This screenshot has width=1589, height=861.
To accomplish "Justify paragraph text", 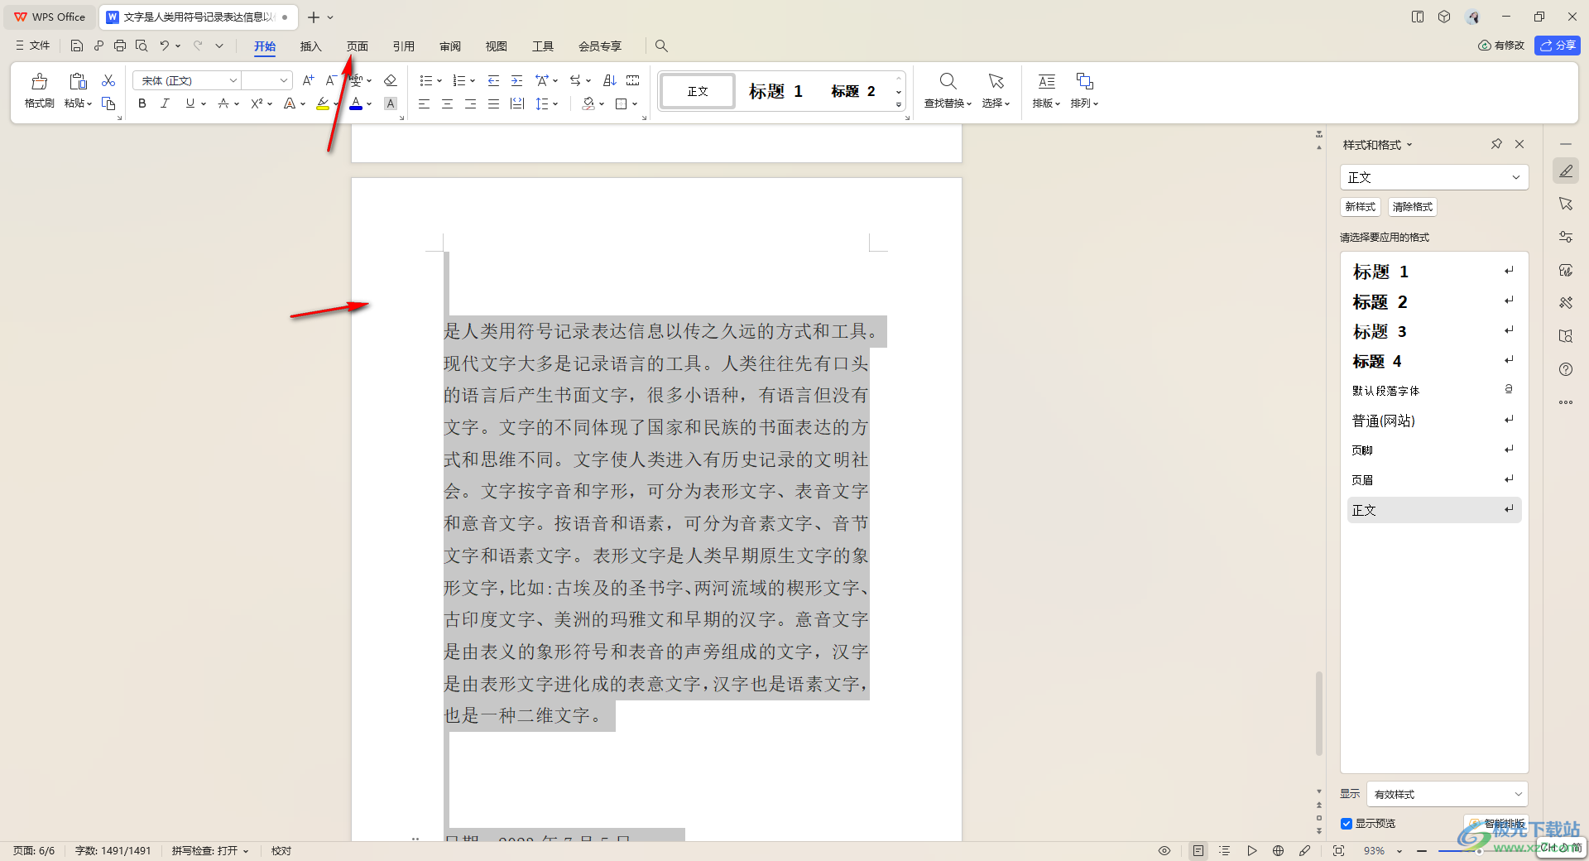I will pos(493,103).
